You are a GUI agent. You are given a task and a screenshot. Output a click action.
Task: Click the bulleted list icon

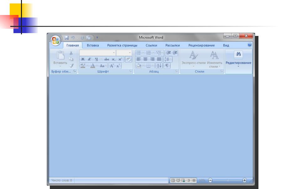[138, 53]
